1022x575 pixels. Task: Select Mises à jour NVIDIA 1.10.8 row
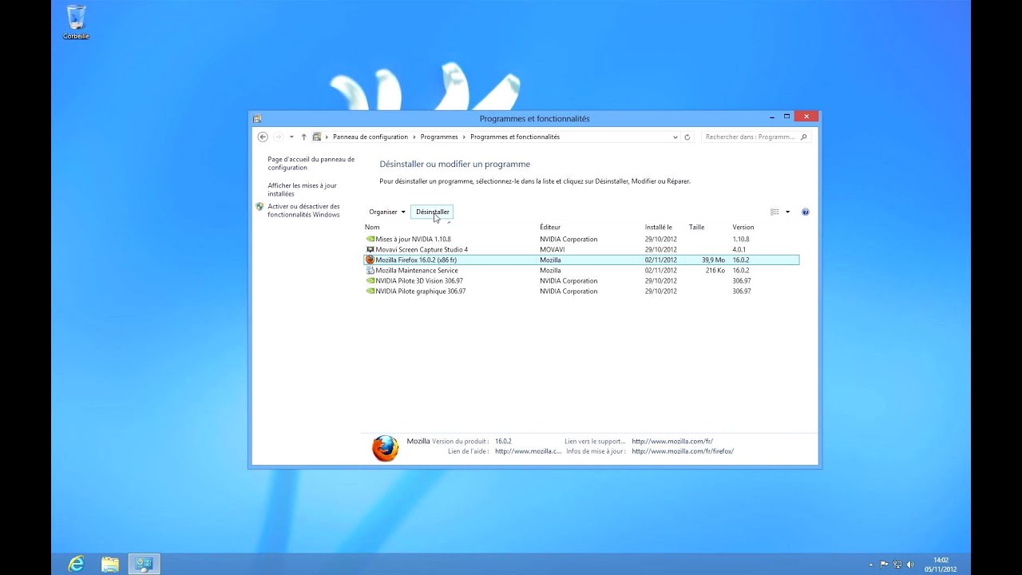(x=581, y=239)
